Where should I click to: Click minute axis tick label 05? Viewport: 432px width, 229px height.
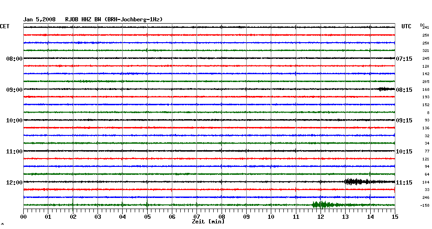[x=147, y=216]
